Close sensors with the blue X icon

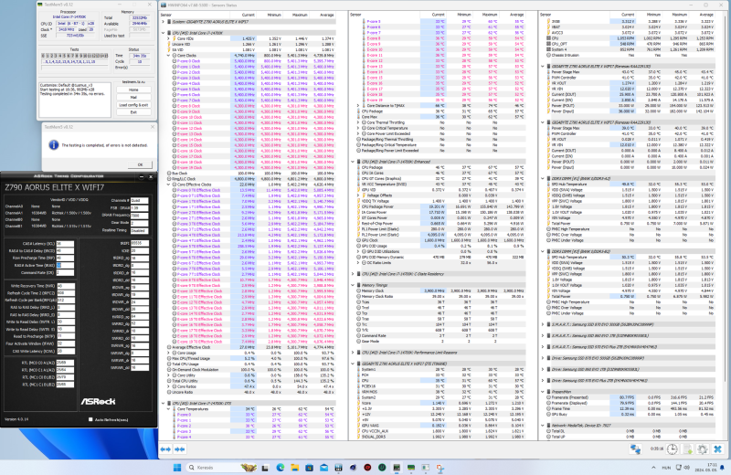tap(718, 449)
